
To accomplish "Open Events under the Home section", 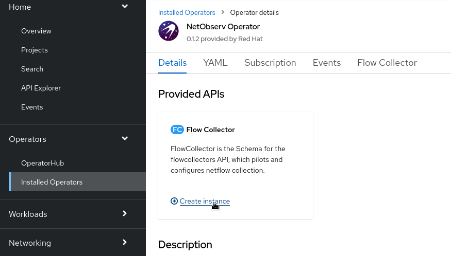I will tap(32, 107).
